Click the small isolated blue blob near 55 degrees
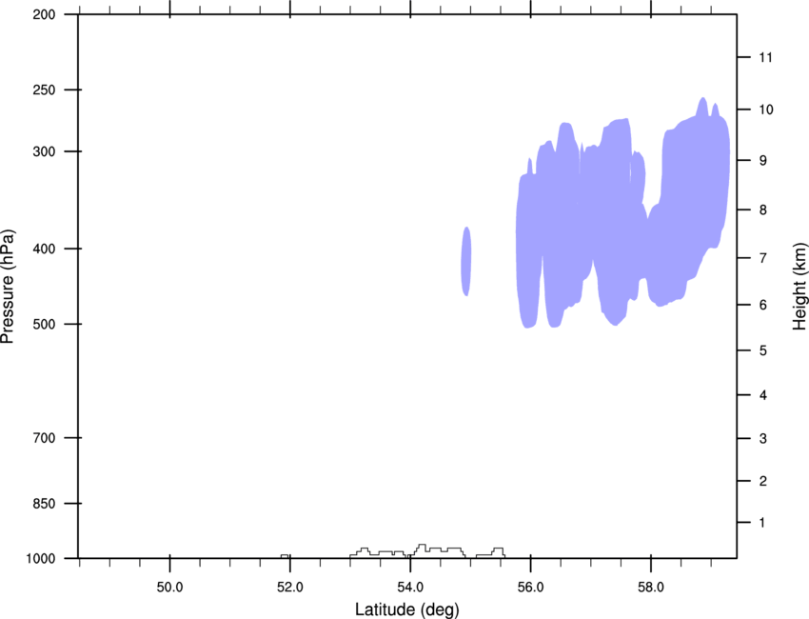The width and height of the screenshot is (809, 619). pyautogui.click(x=466, y=261)
